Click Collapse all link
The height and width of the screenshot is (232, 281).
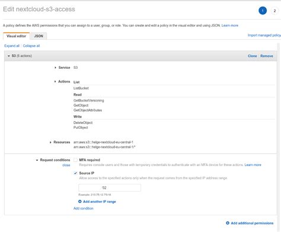click(31, 46)
